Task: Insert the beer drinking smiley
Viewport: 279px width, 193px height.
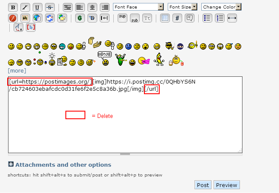Action: pos(176,60)
